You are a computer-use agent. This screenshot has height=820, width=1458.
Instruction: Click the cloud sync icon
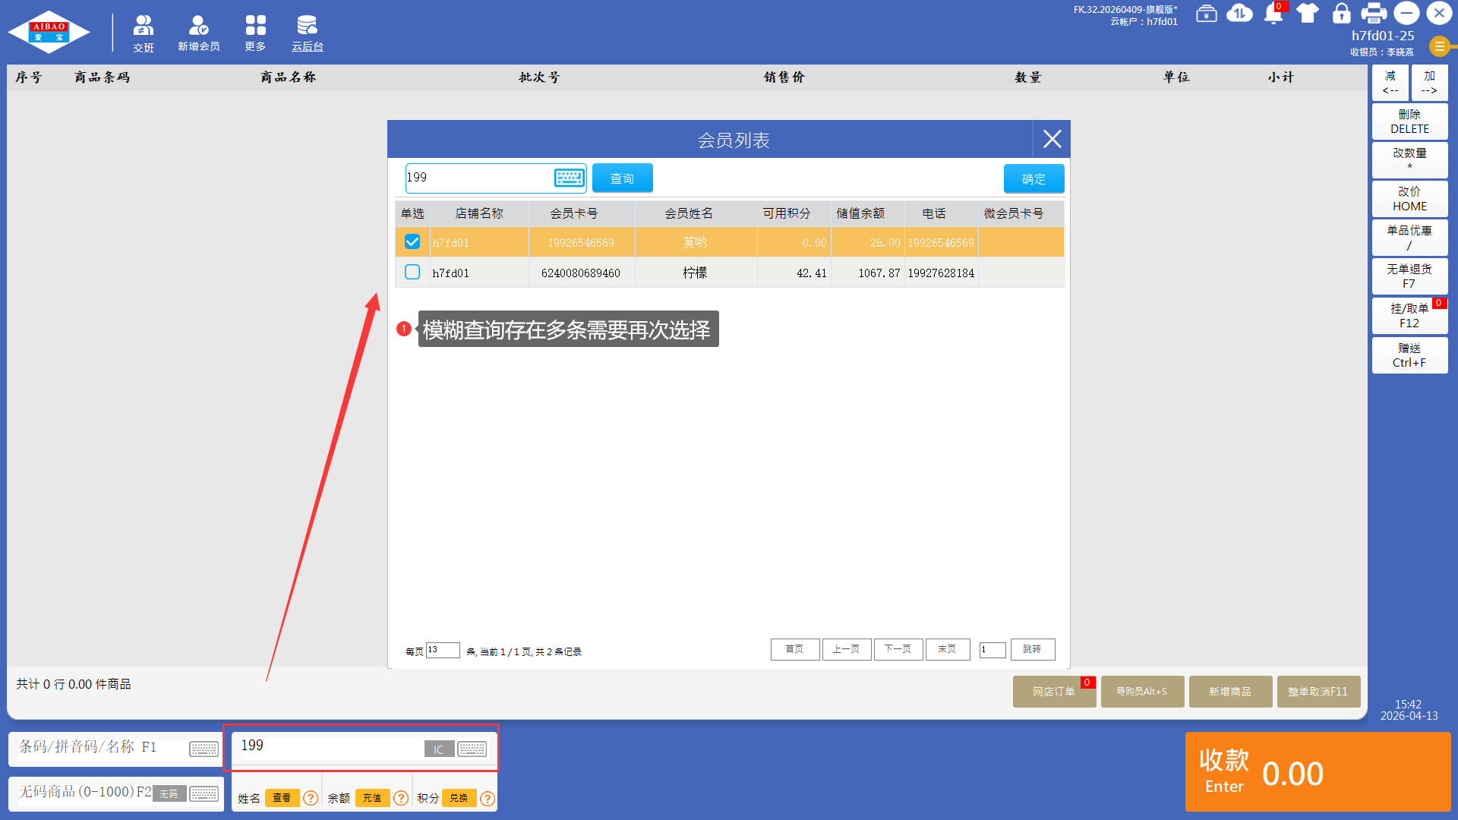pyautogui.click(x=1239, y=13)
